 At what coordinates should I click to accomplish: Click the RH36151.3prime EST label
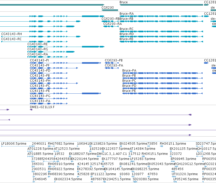coord(173,144)
